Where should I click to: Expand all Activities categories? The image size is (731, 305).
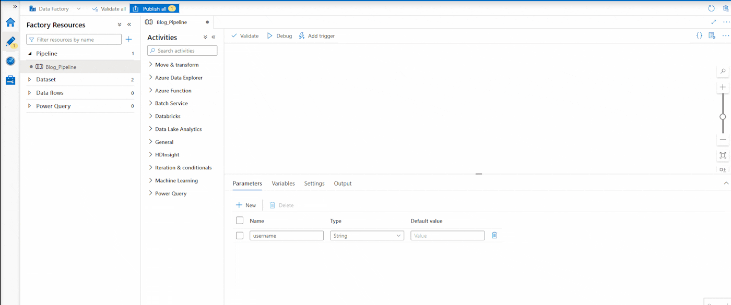click(205, 37)
